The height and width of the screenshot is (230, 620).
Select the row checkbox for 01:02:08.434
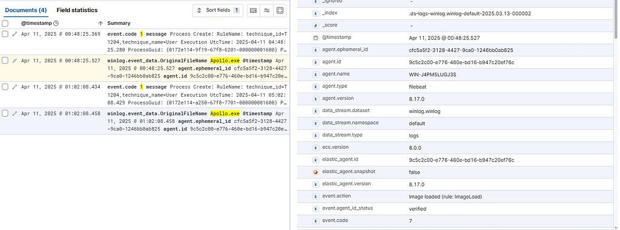click(5, 87)
